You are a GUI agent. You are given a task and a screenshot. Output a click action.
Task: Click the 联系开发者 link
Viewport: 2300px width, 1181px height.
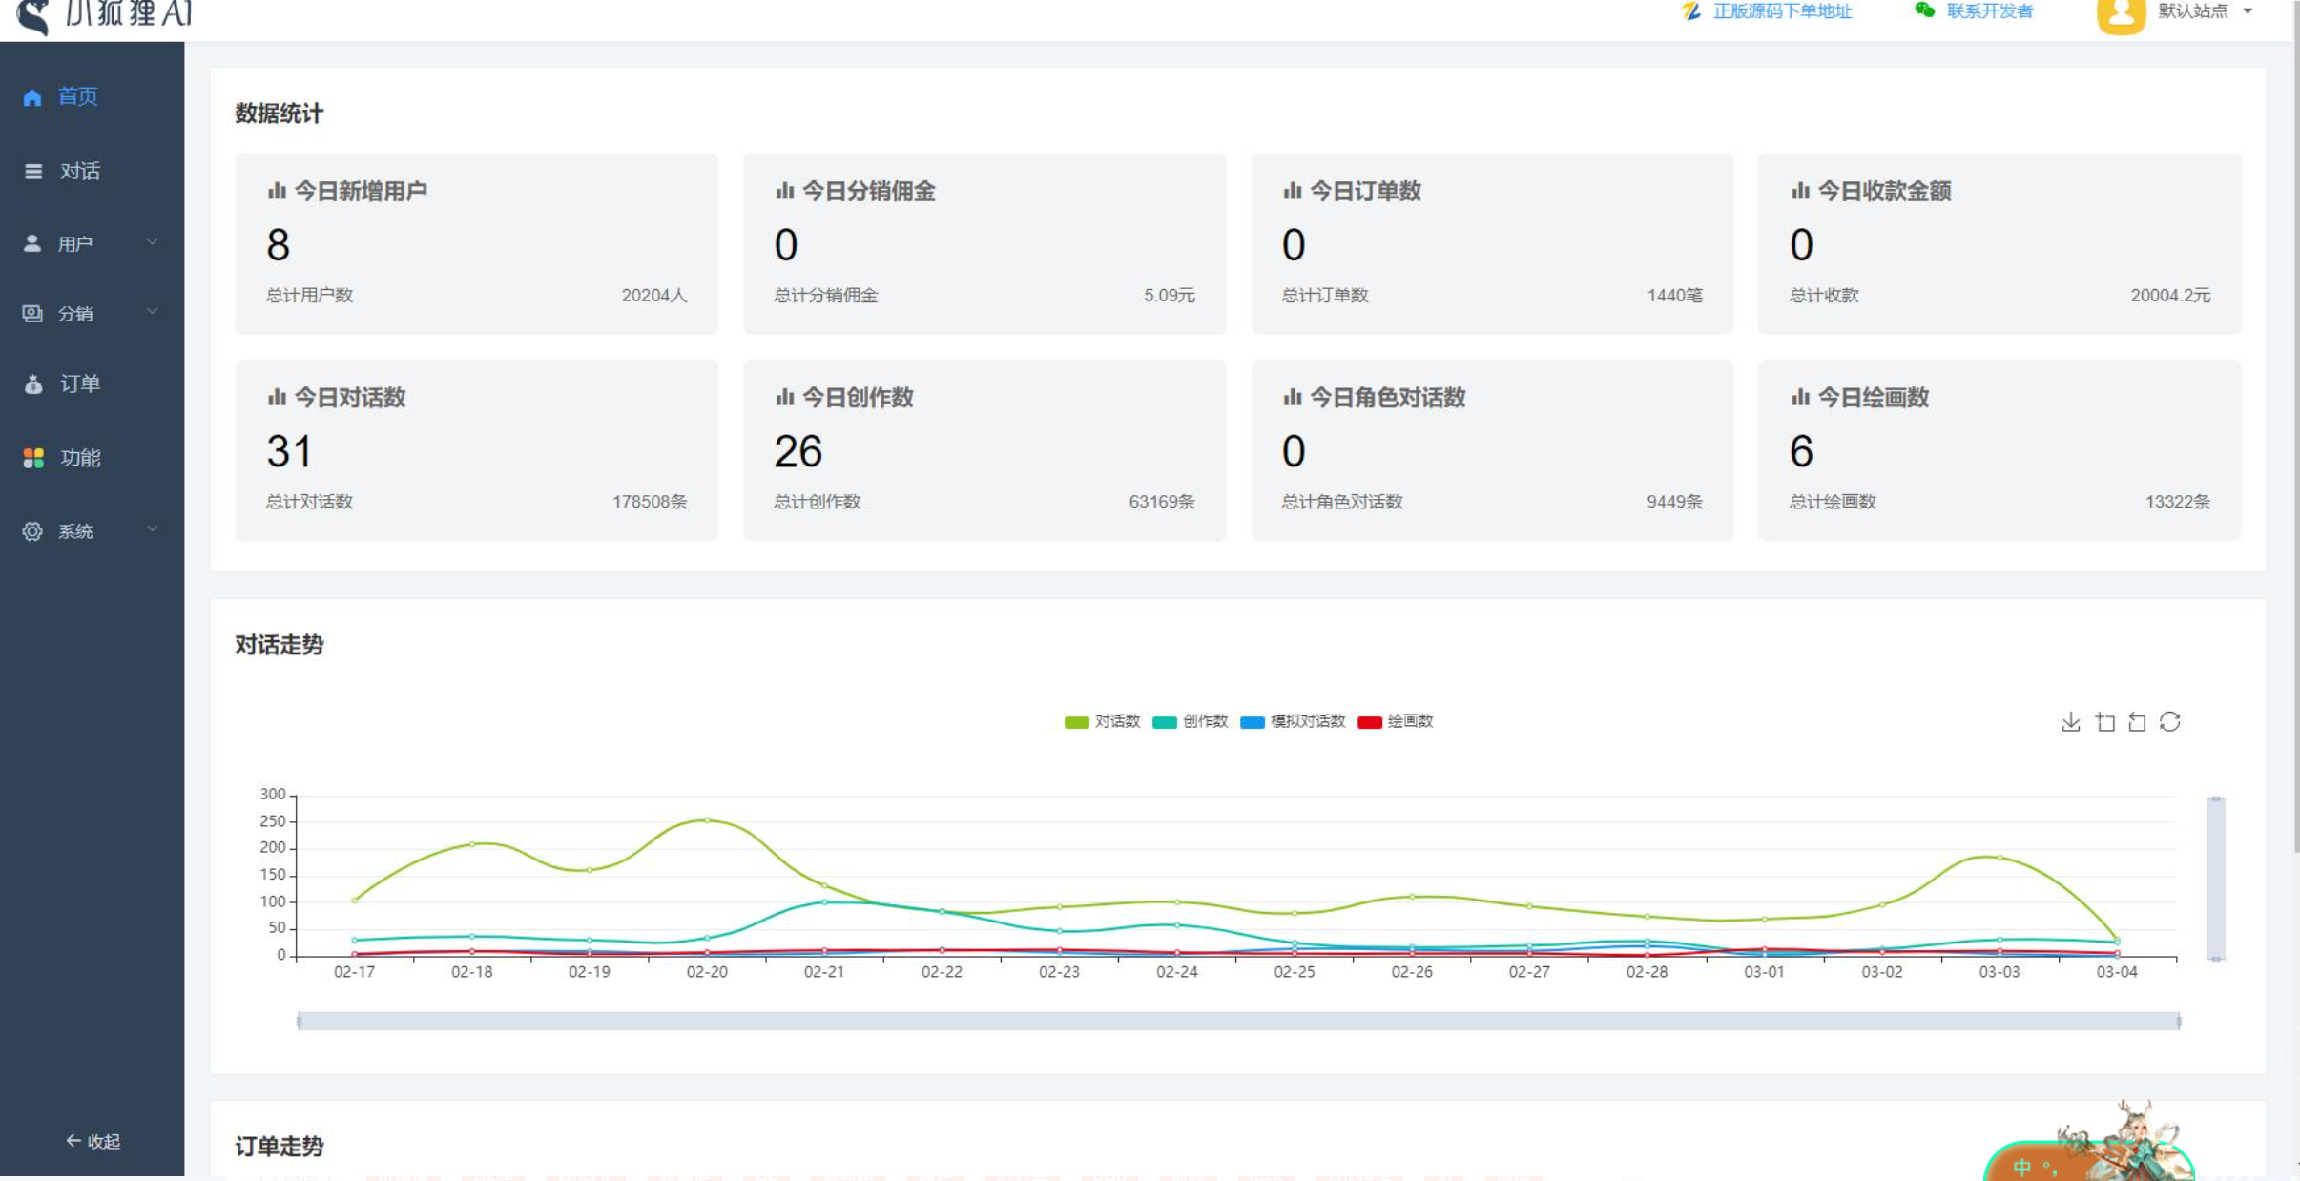[1989, 11]
